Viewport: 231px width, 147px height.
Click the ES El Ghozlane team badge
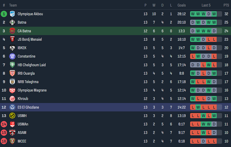[12, 107]
